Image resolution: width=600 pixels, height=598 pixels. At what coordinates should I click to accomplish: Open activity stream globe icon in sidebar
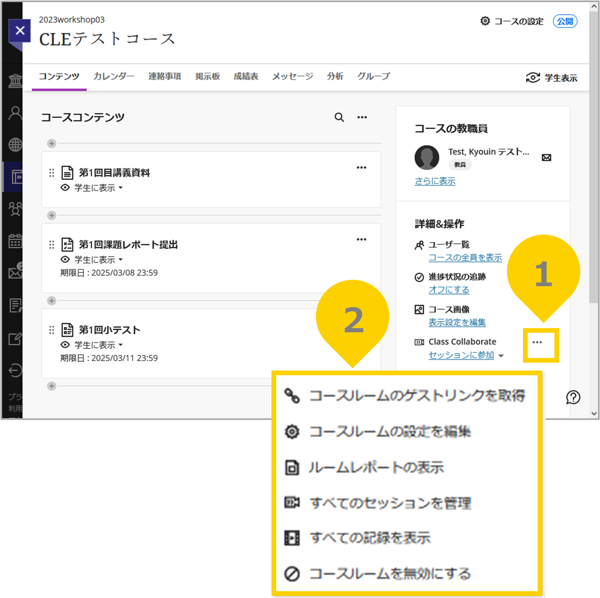(x=15, y=145)
